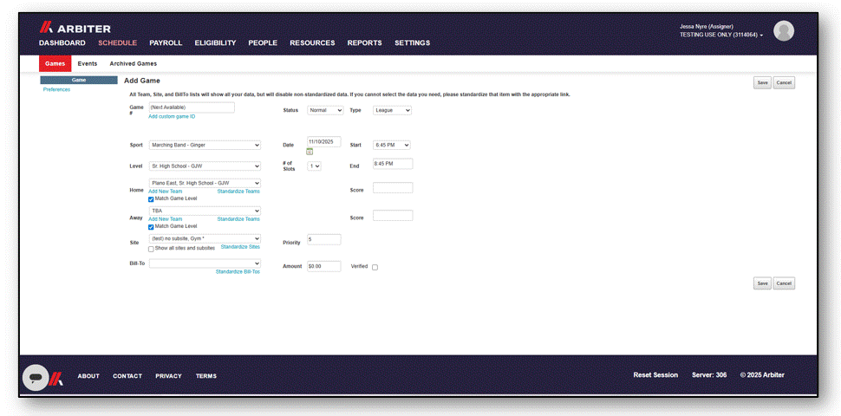Open the # of Slots dropdown
Image resolution: width=841 pixels, height=416 pixels.
click(314, 166)
